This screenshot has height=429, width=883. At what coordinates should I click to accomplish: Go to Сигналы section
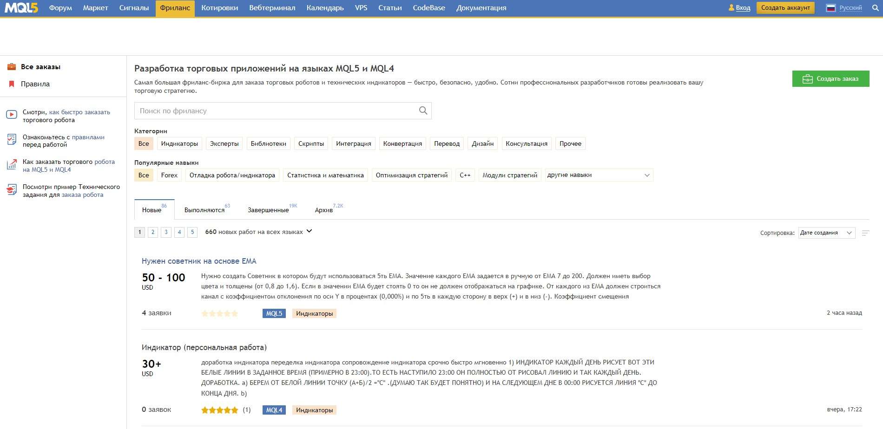point(134,8)
